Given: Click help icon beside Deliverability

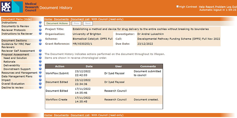Looking at the screenshot, I should click(x=40, y=65).
